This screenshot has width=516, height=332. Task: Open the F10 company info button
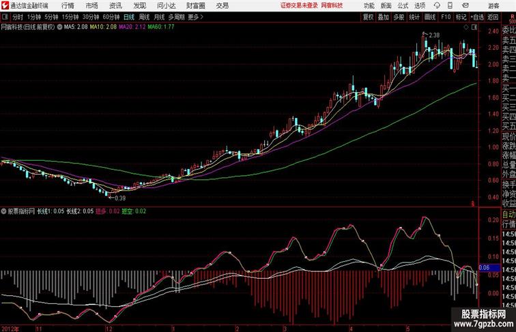pos(446,17)
